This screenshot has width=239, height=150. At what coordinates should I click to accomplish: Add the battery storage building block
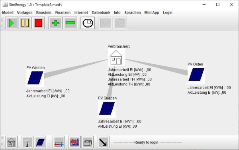tap(88, 142)
